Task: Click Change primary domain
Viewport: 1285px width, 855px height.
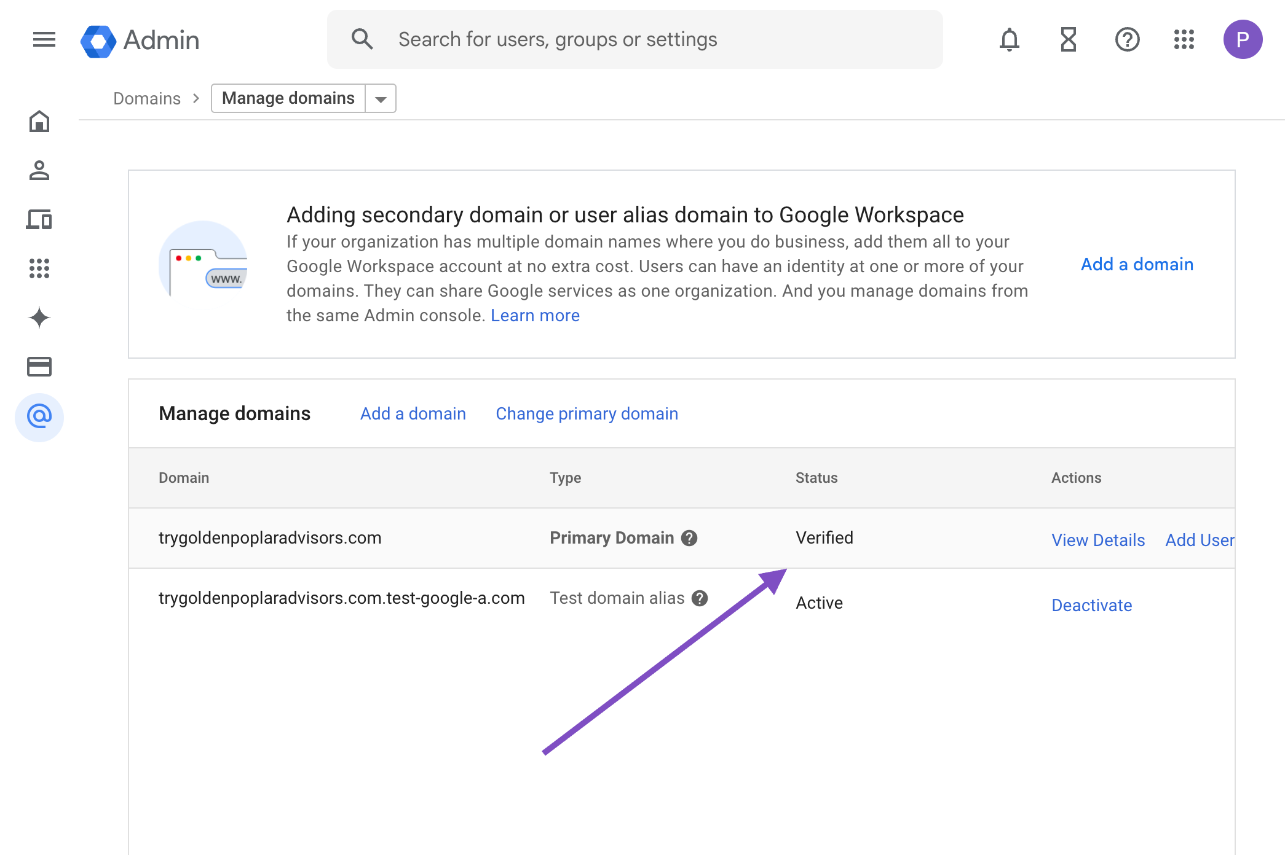Action: click(x=587, y=413)
